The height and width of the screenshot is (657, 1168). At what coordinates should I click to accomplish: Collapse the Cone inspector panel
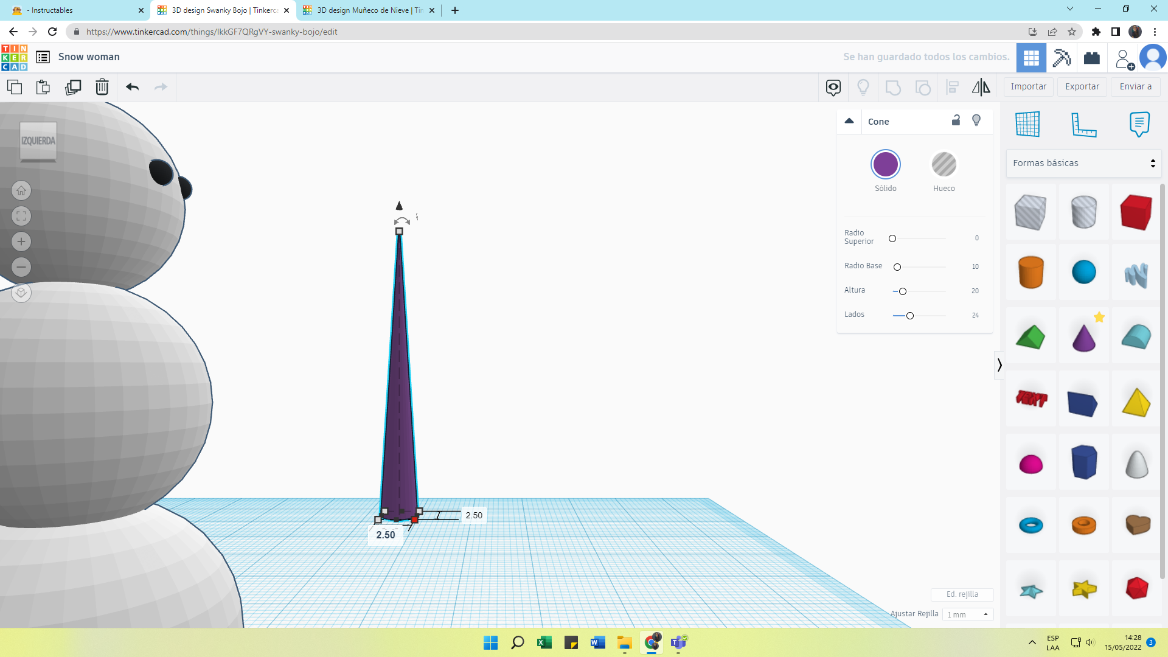point(849,121)
